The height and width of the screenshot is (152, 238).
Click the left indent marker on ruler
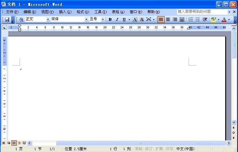coord(20,30)
